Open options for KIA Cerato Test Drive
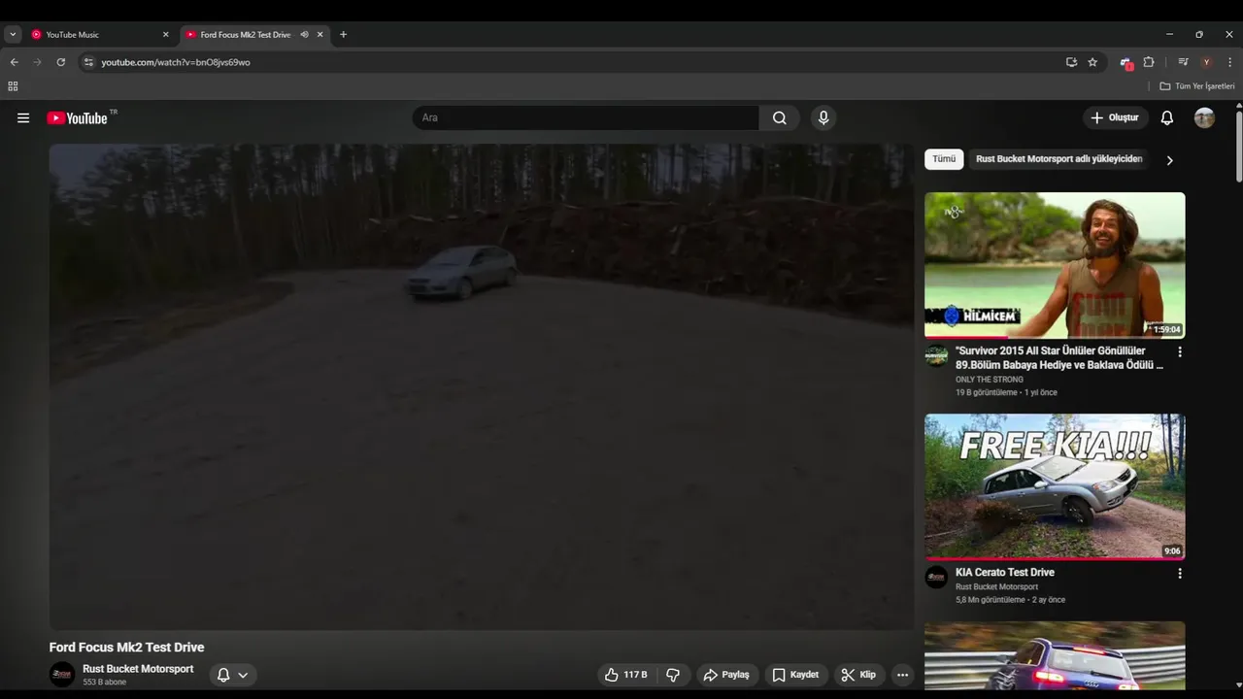1243x699 pixels. 1180,573
